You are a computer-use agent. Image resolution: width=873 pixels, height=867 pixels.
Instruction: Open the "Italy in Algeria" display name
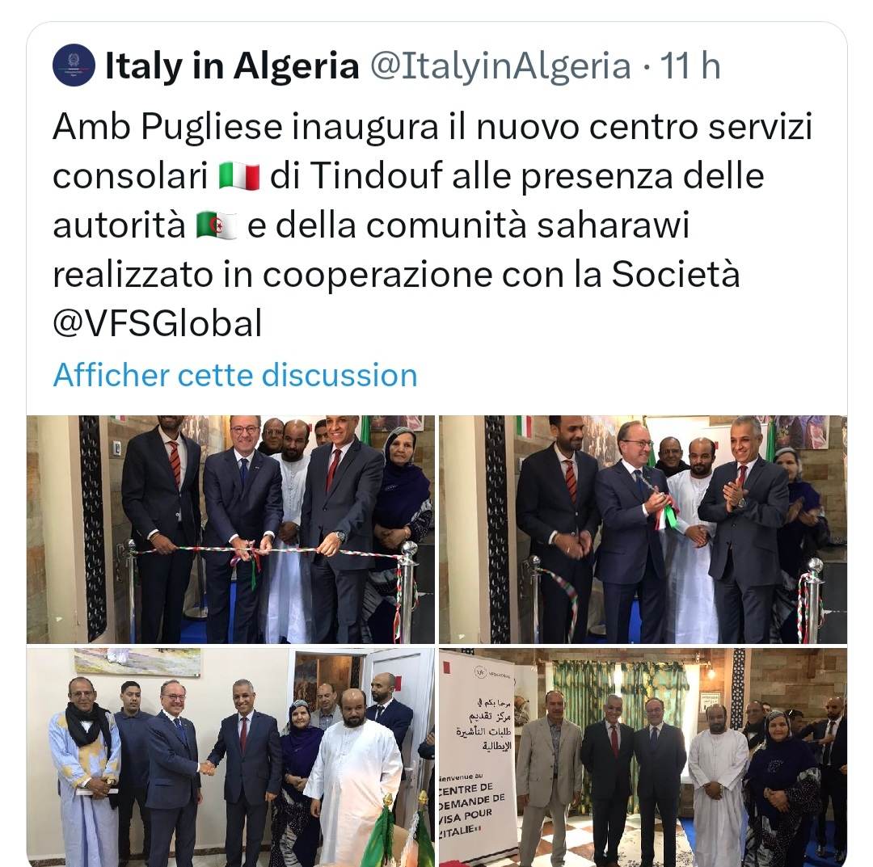coord(232,65)
